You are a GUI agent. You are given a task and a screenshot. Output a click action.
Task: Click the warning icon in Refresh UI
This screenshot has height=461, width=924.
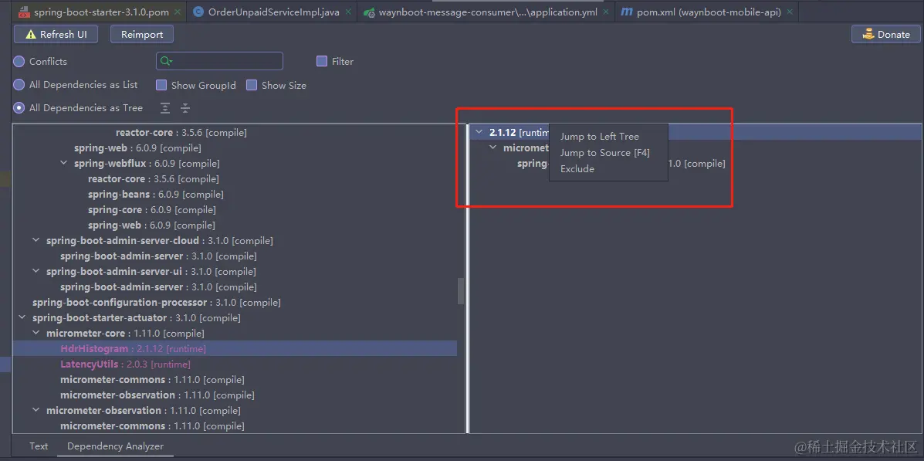pyautogui.click(x=31, y=34)
